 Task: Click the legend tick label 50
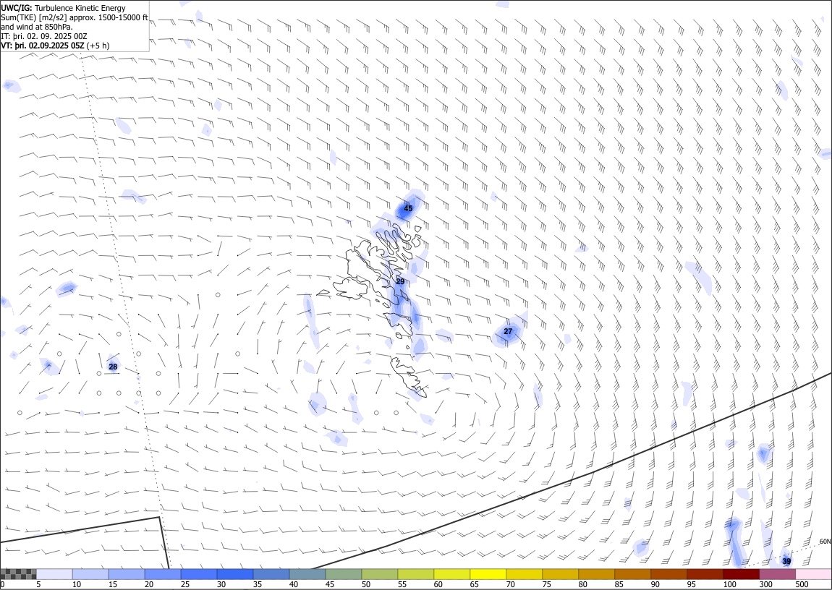coord(365,584)
